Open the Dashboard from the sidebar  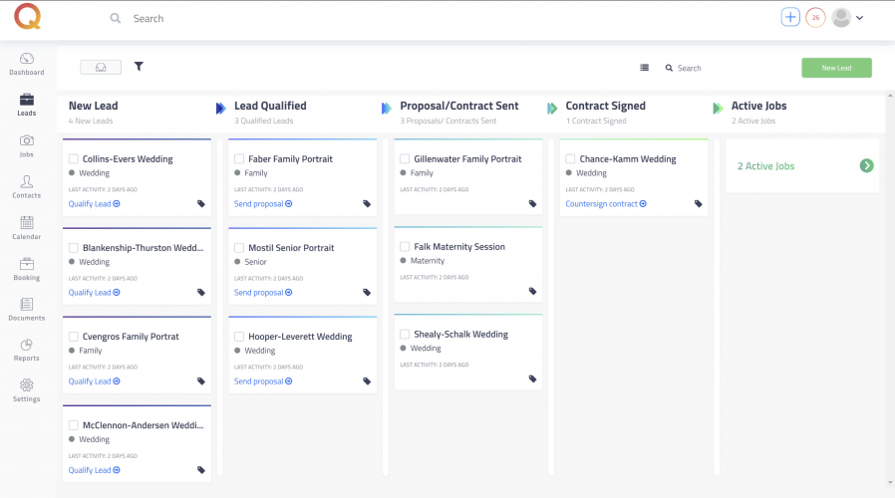coord(26,64)
